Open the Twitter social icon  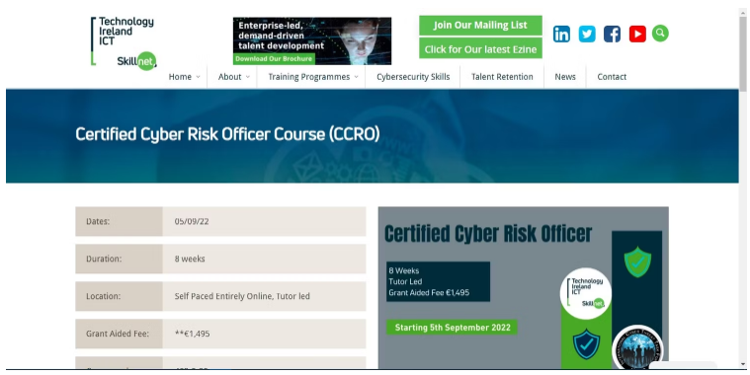[587, 34]
